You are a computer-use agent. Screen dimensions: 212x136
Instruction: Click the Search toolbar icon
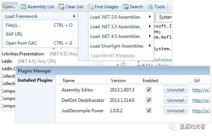coord(126,7)
